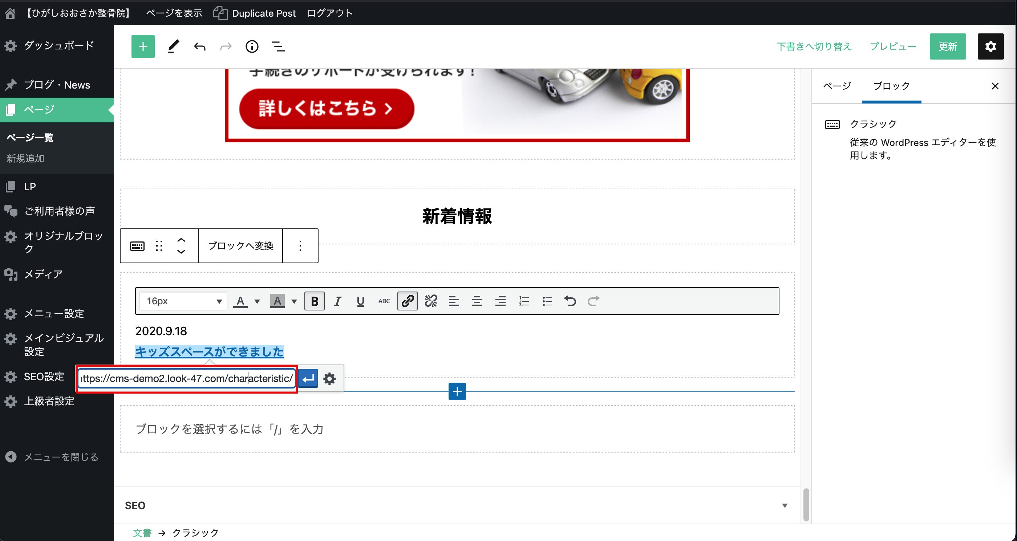1017x541 pixels.
Task: Open the document info (details) icon
Action: [252, 46]
